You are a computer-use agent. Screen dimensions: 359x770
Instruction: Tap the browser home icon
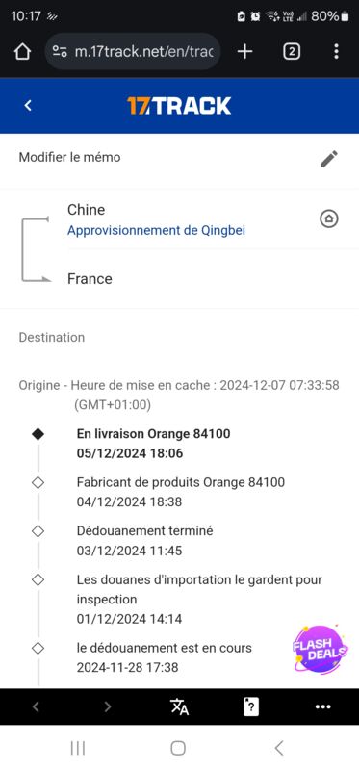click(22, 52)
